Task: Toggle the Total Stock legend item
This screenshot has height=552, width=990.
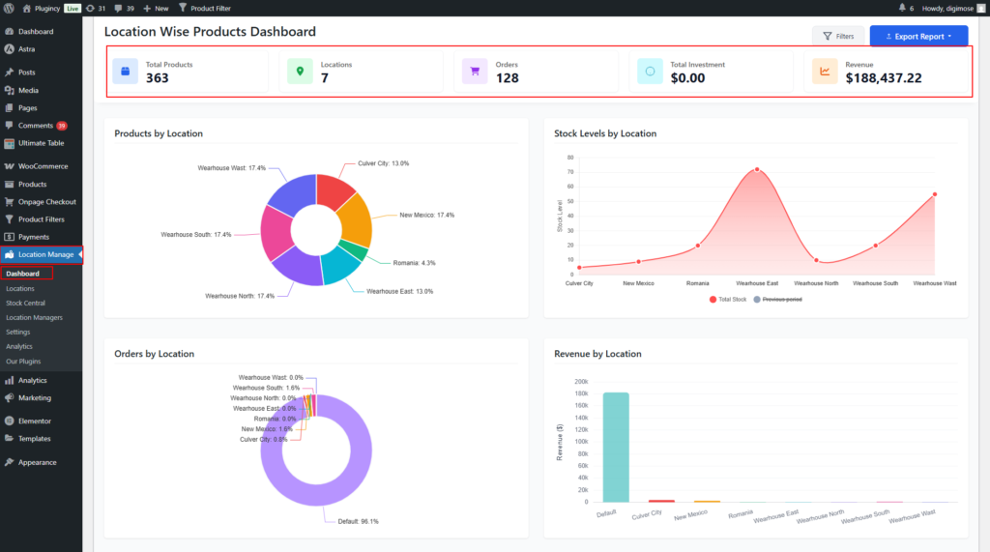Action: pos(727,300)
